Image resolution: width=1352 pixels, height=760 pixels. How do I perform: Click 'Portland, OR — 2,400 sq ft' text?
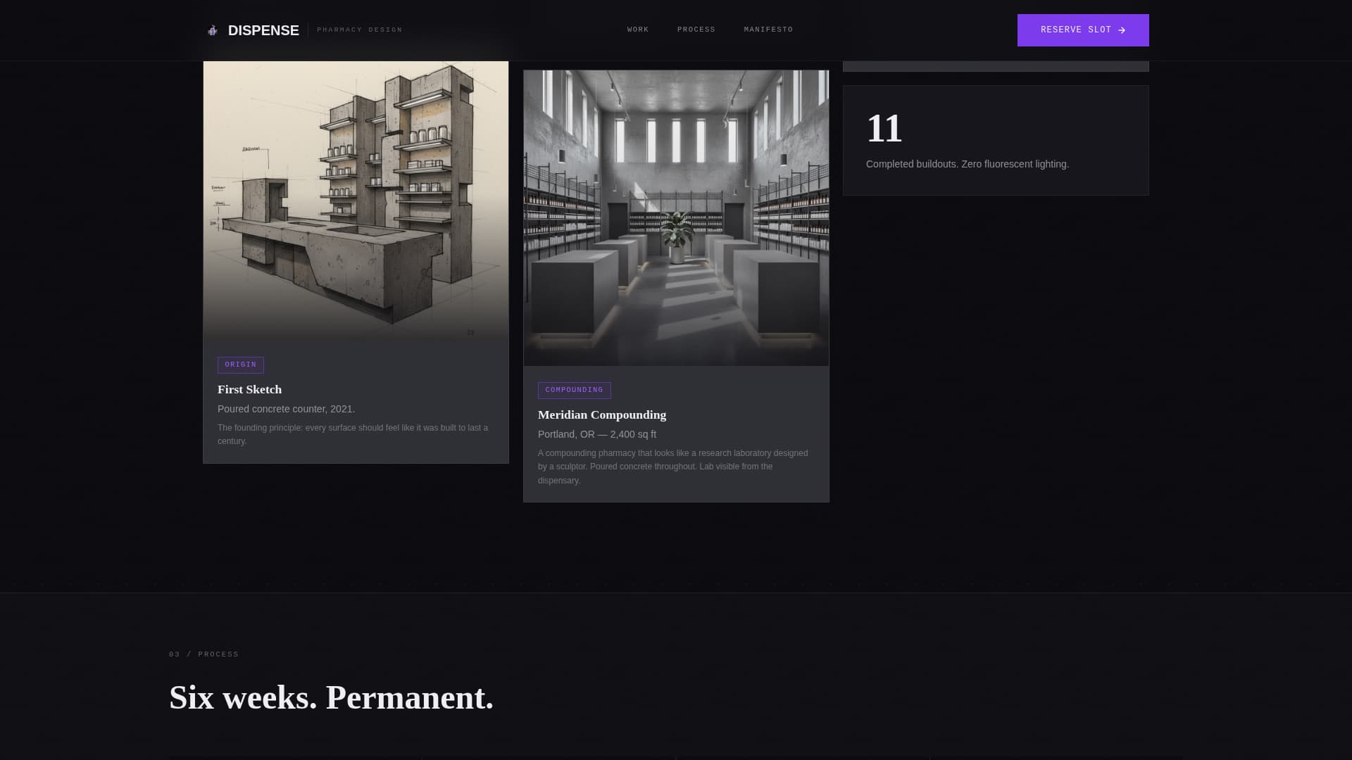click(597, 434)
